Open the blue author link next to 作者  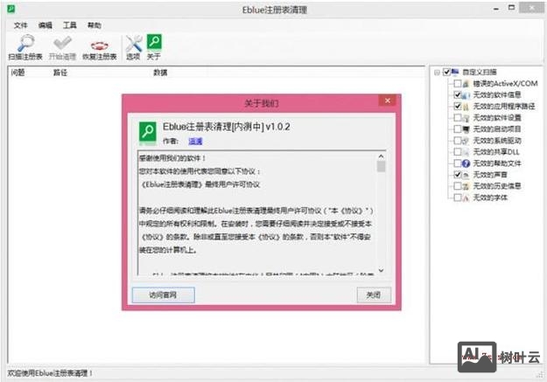pyautogui.click(x=195, y=141)
